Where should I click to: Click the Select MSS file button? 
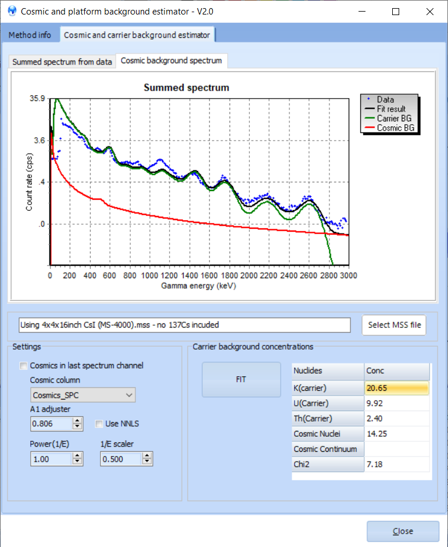[x=394, y=325]
